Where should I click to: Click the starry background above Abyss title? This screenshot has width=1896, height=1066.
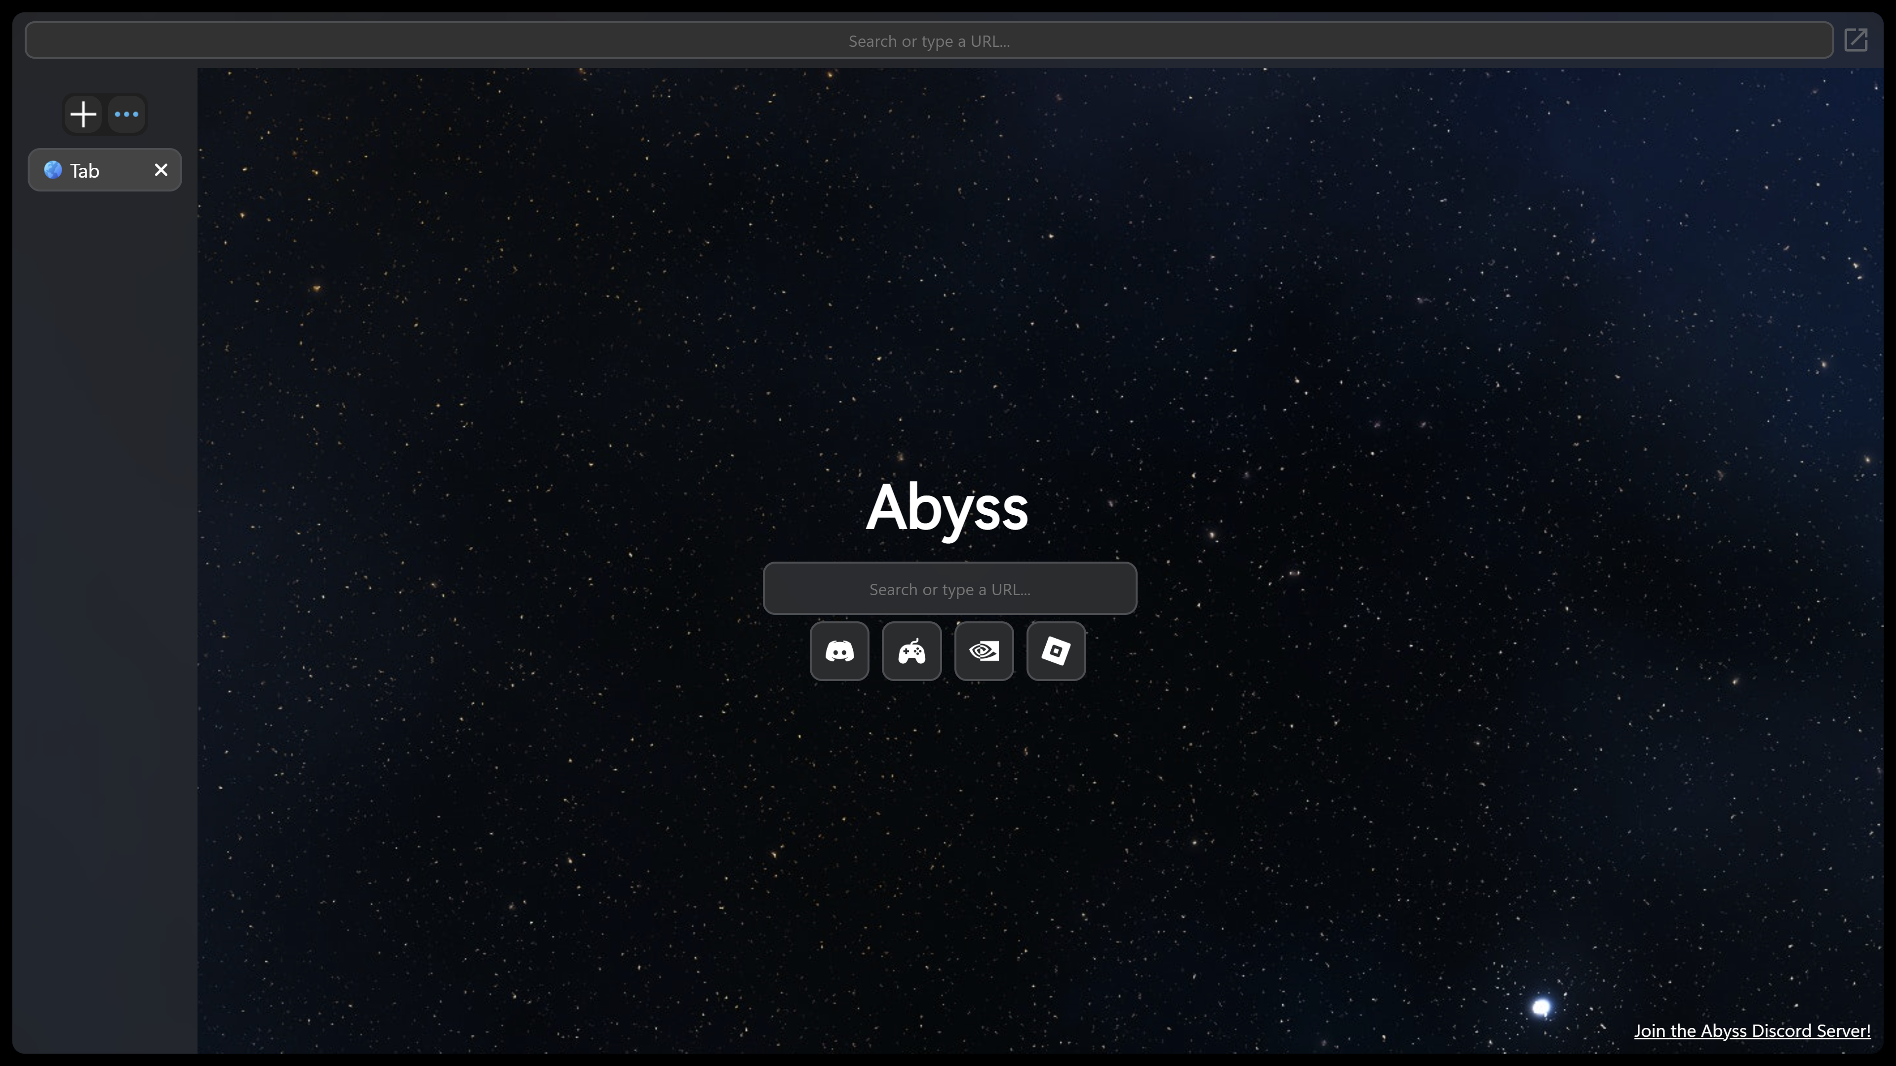coord(947,294)
